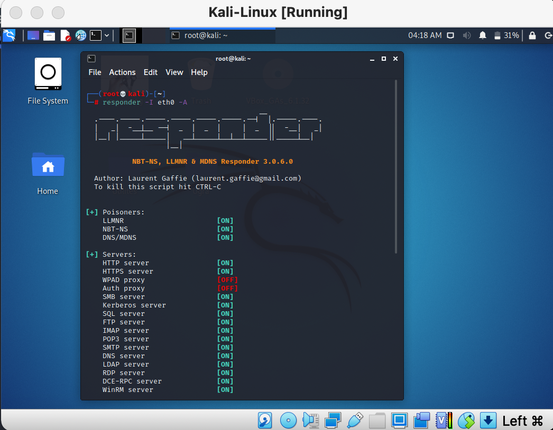
Task: Open the terminal View menu
Action: (x=174, y=72)
